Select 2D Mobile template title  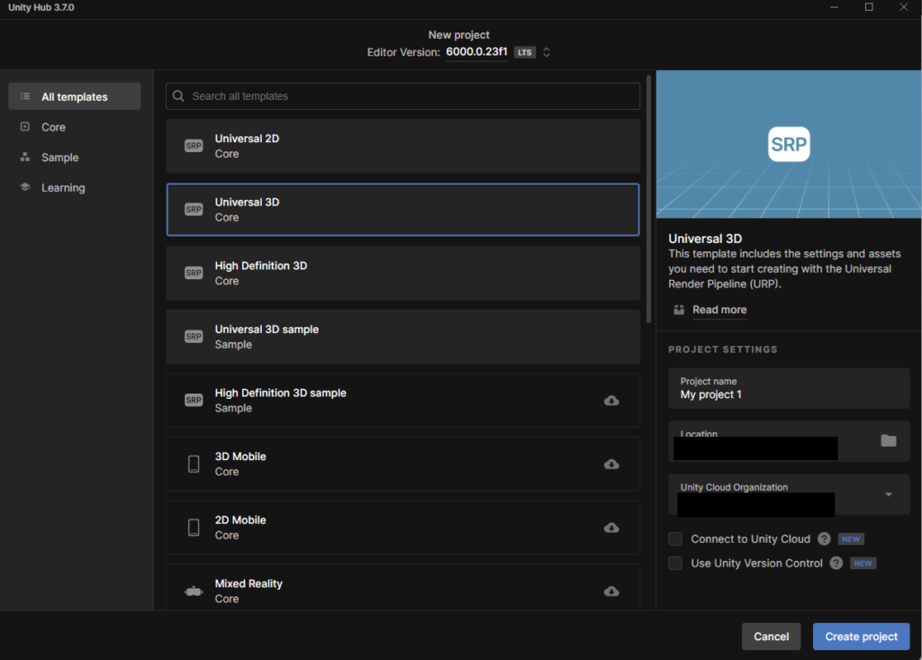[x=240, y=520]
